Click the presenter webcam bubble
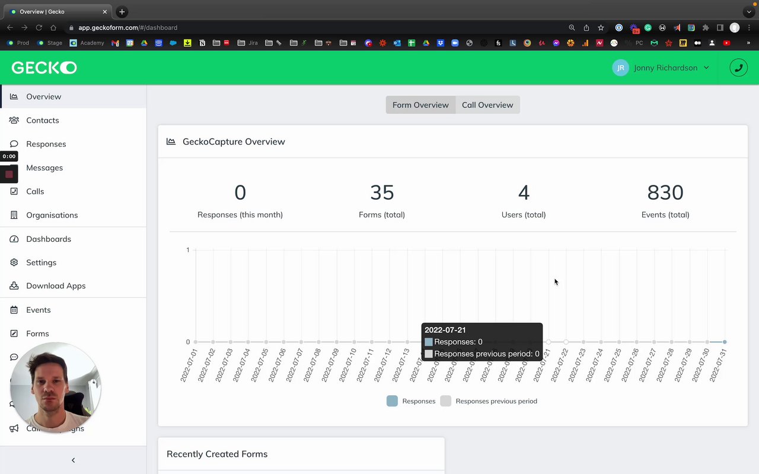 pyautogui.click(x=55, y=387)
